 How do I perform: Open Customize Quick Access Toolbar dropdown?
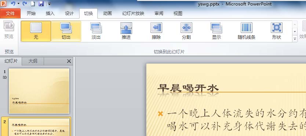coord(50,4)
